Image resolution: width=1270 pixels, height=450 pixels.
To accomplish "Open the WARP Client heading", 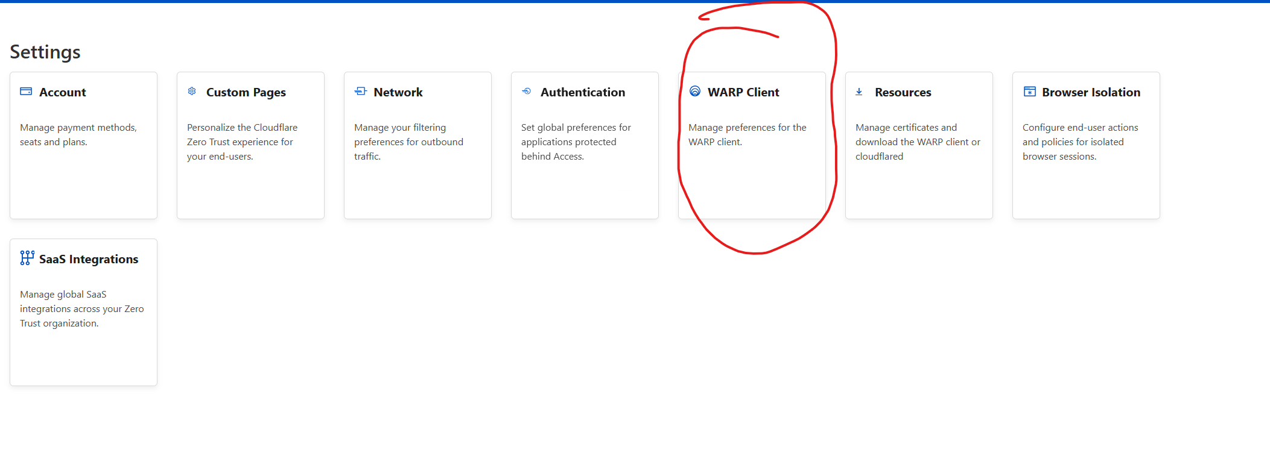I will pos(743,92).
